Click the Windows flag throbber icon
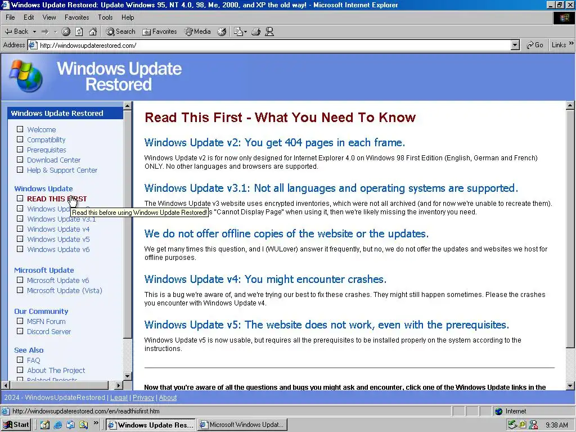The height and width of the screenshot is (432, 576). pyautogui.click(x=564, y=18)
